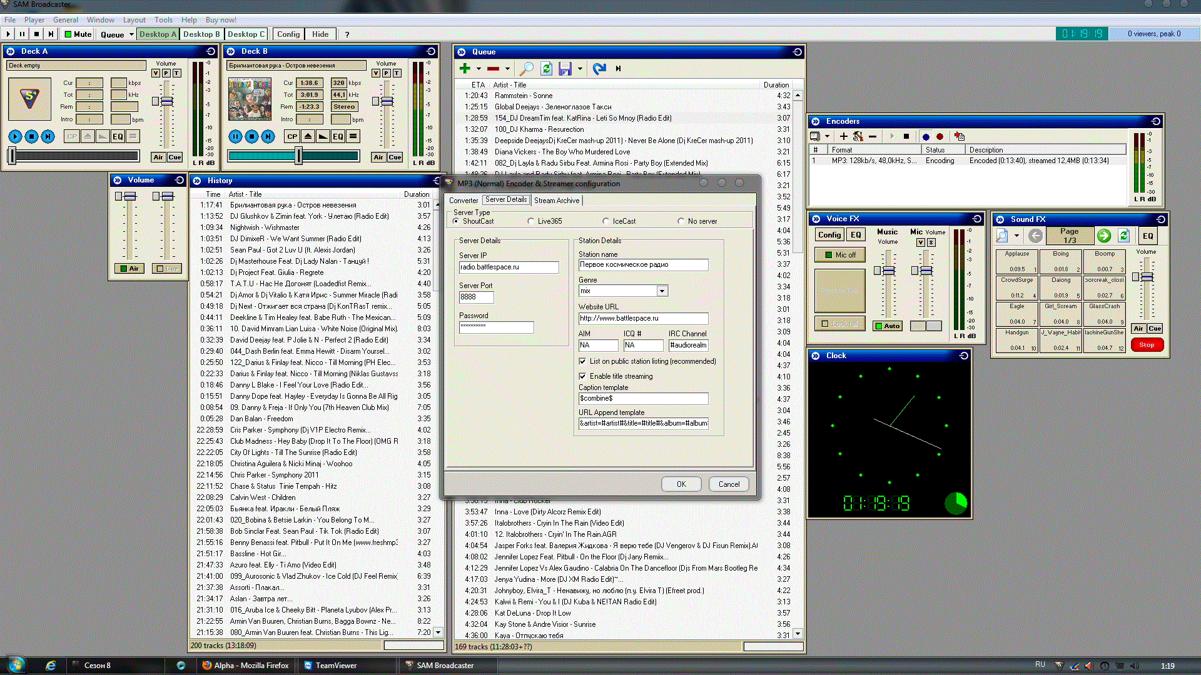This screenshot has width=1201, height=675.
Task: Click the Server IP input field
Action: 509,267
